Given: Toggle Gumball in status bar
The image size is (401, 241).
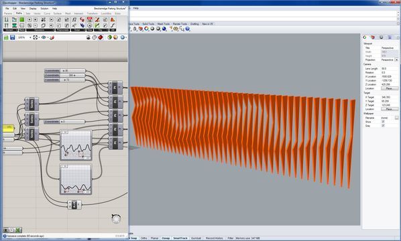Looking at the screenshot, I should coord(196,238).
